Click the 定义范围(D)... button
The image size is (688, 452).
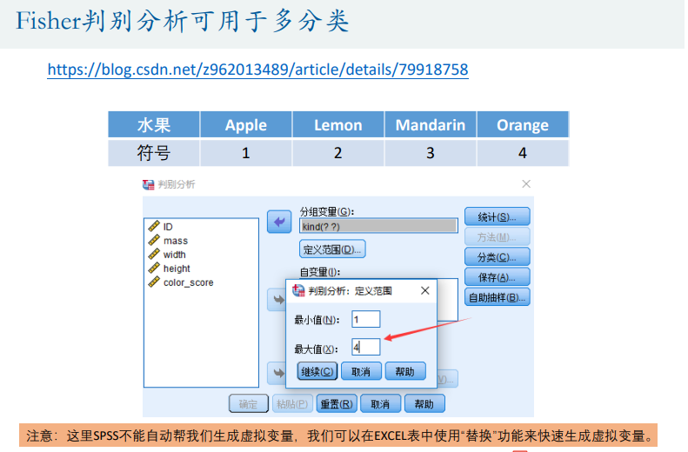tap(332, 249)
